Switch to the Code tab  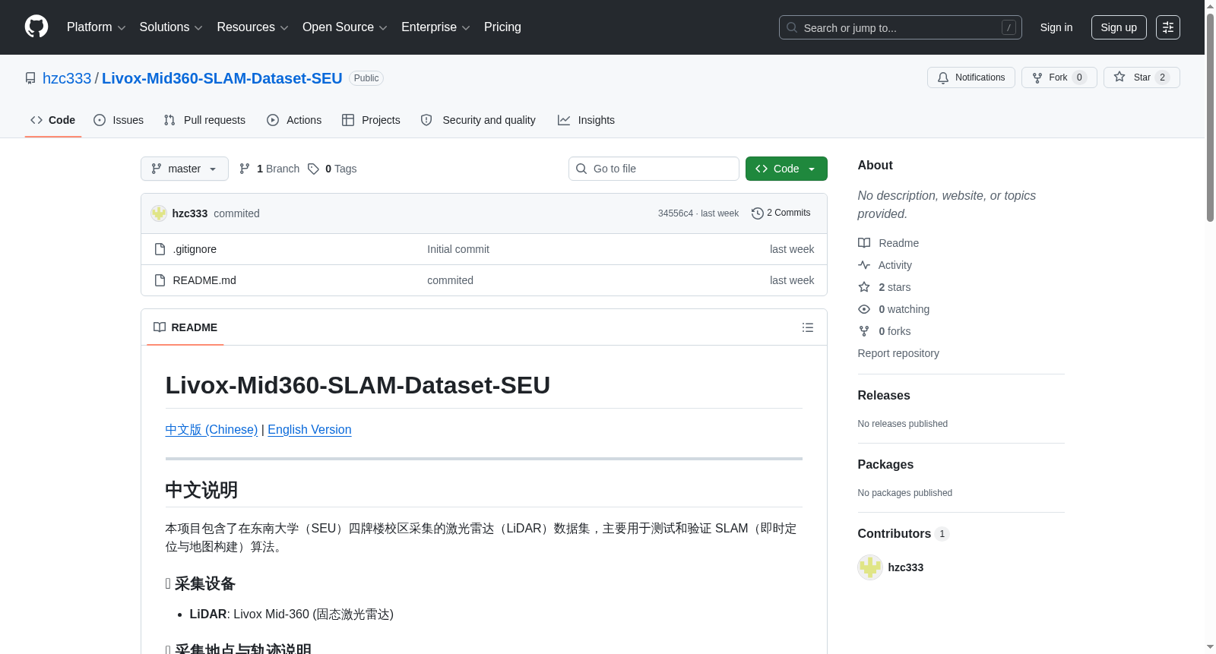click(x=53, y=120)
